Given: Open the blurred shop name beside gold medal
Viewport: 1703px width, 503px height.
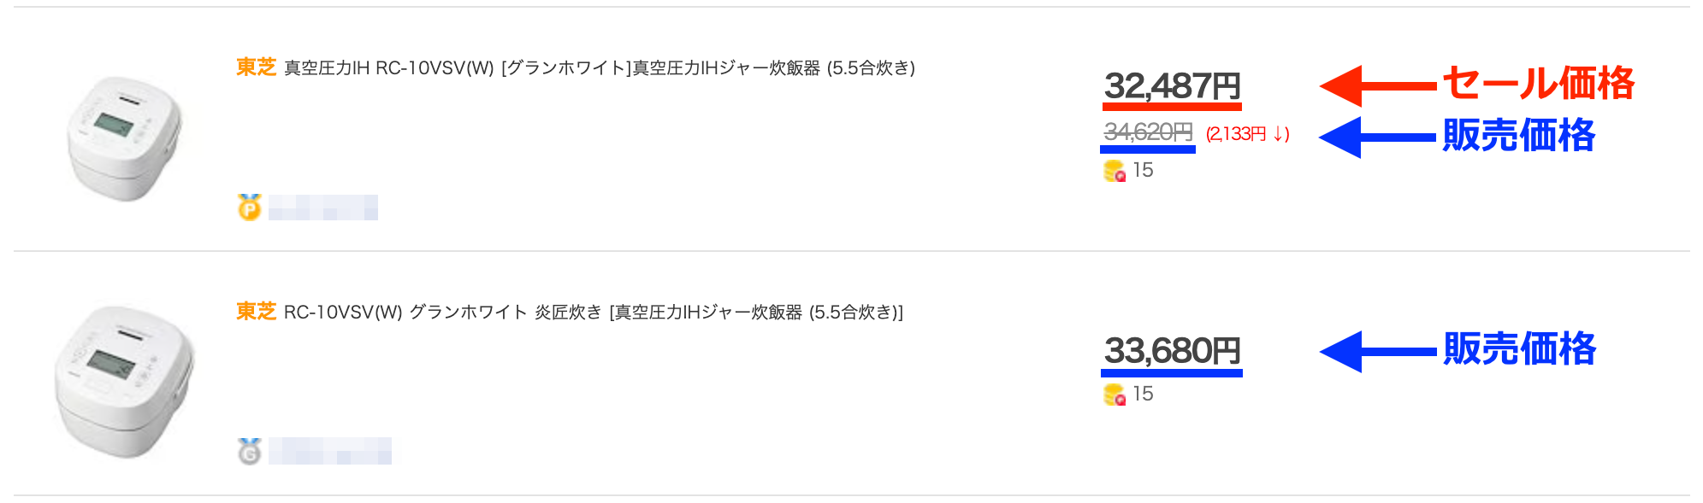Looking at the screenshot, I should (323, 208).
